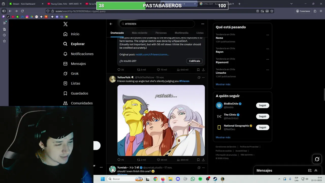This screenshot has height=183, width=325.
Task: Open Discord from the Windows taskbar
Action: click(178, 179)
